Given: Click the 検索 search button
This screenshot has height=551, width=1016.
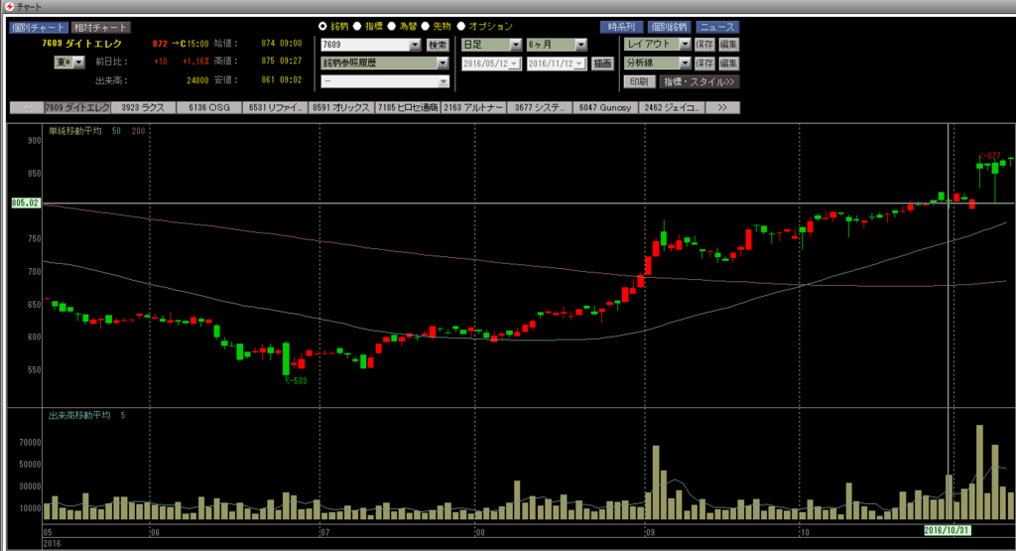Looking at the screenshot, I should (x=438, y=45).
